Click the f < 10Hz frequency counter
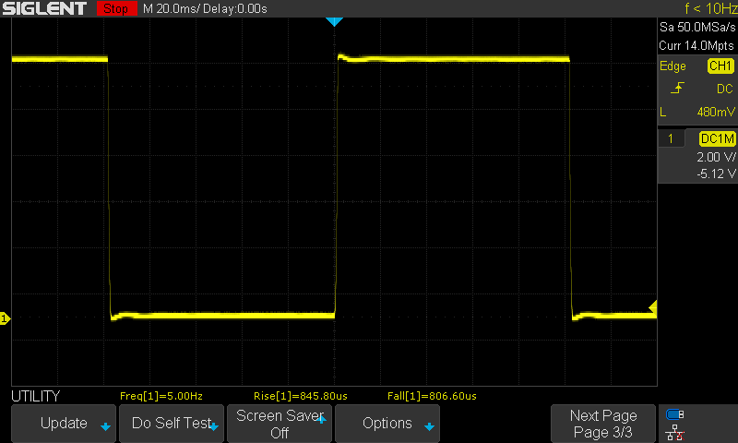 pos(710,8)
